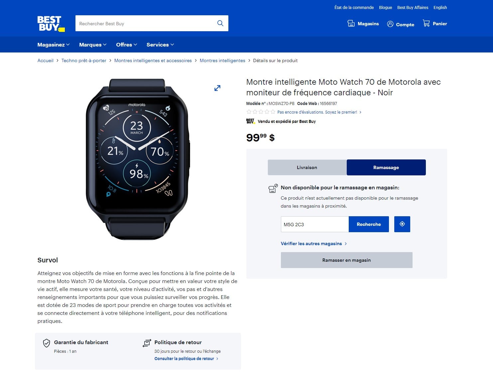This screenshot has width=493, height=377.
Task: Use my current location button
Action: click(x=402, y=224)
